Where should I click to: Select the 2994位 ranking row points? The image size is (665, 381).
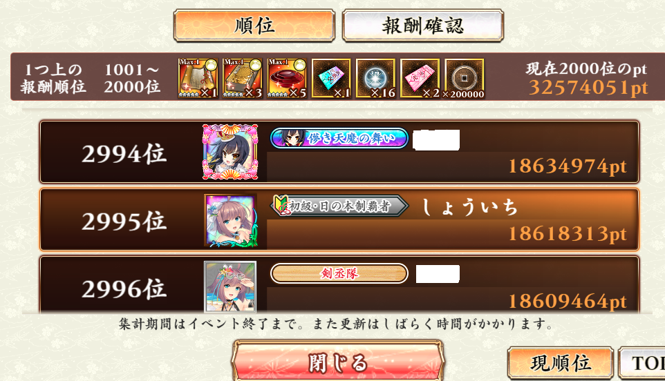coord(568,166)
